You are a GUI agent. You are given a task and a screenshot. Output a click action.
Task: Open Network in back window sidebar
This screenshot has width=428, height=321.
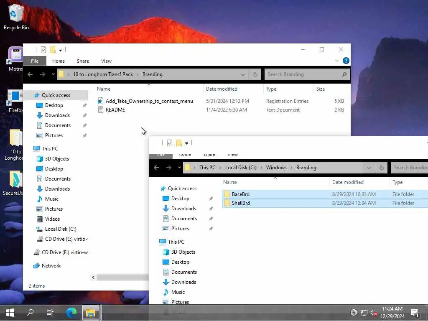click(x=51, y=265)
